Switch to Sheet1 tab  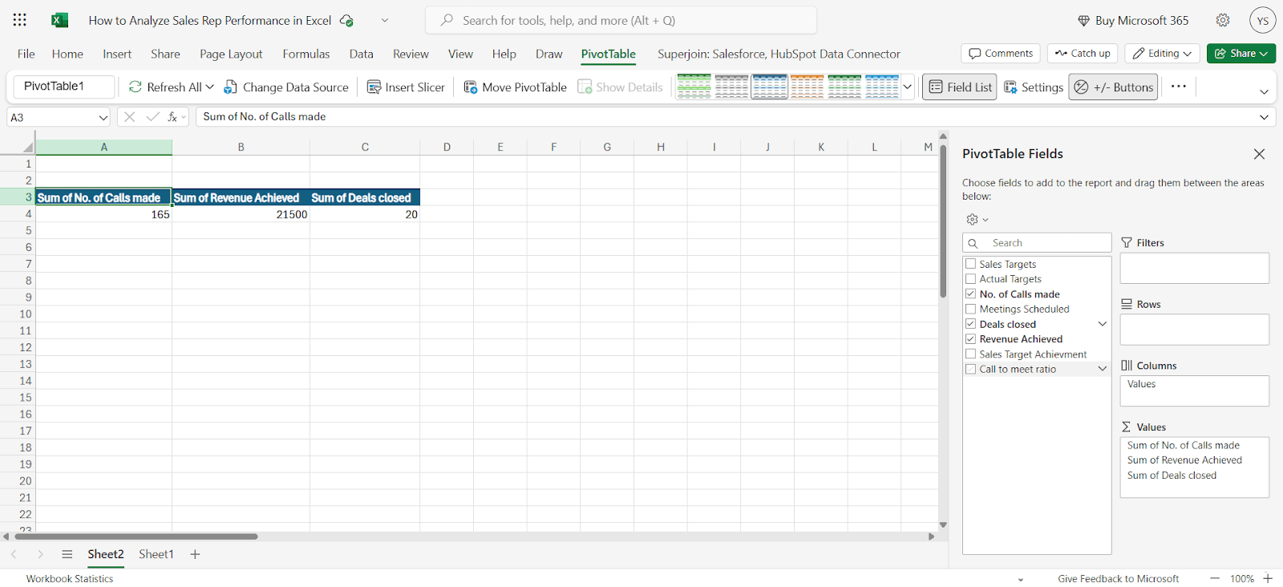point(156,554)
